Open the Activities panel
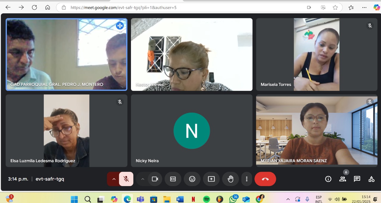Image resolution: width=381 pixels, height=203 pixels. click(x=371, y=179)
